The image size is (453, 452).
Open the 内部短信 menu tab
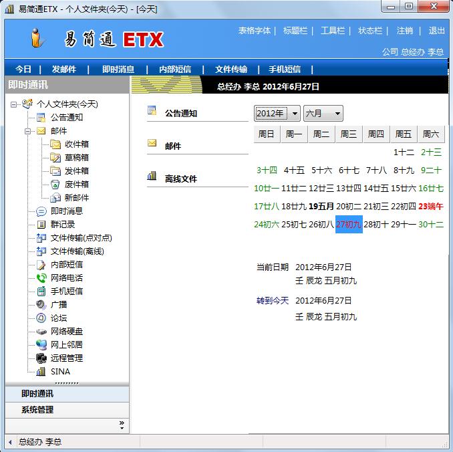(175, 69)
